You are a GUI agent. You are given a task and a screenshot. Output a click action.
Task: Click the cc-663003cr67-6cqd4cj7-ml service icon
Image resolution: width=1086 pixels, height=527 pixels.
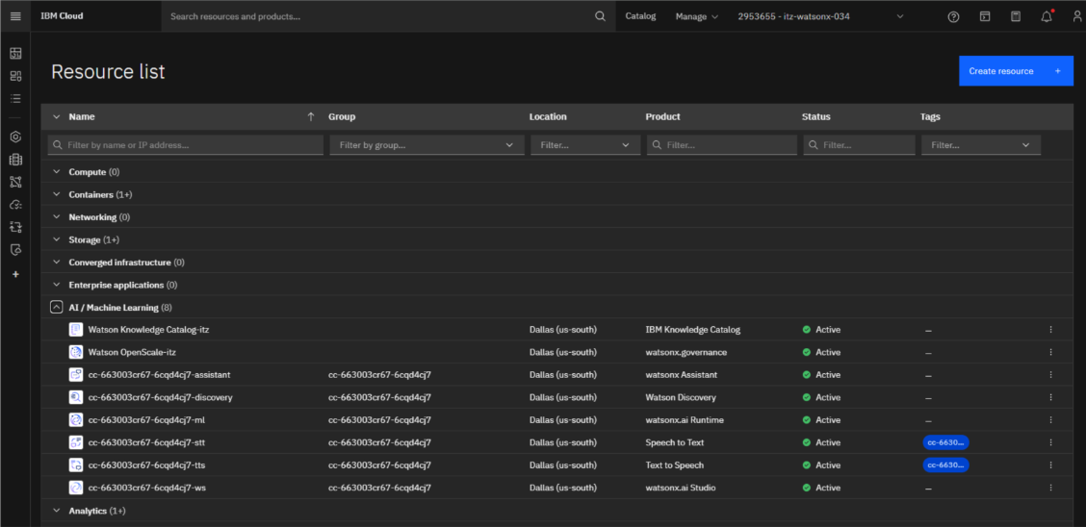[76, 420]
